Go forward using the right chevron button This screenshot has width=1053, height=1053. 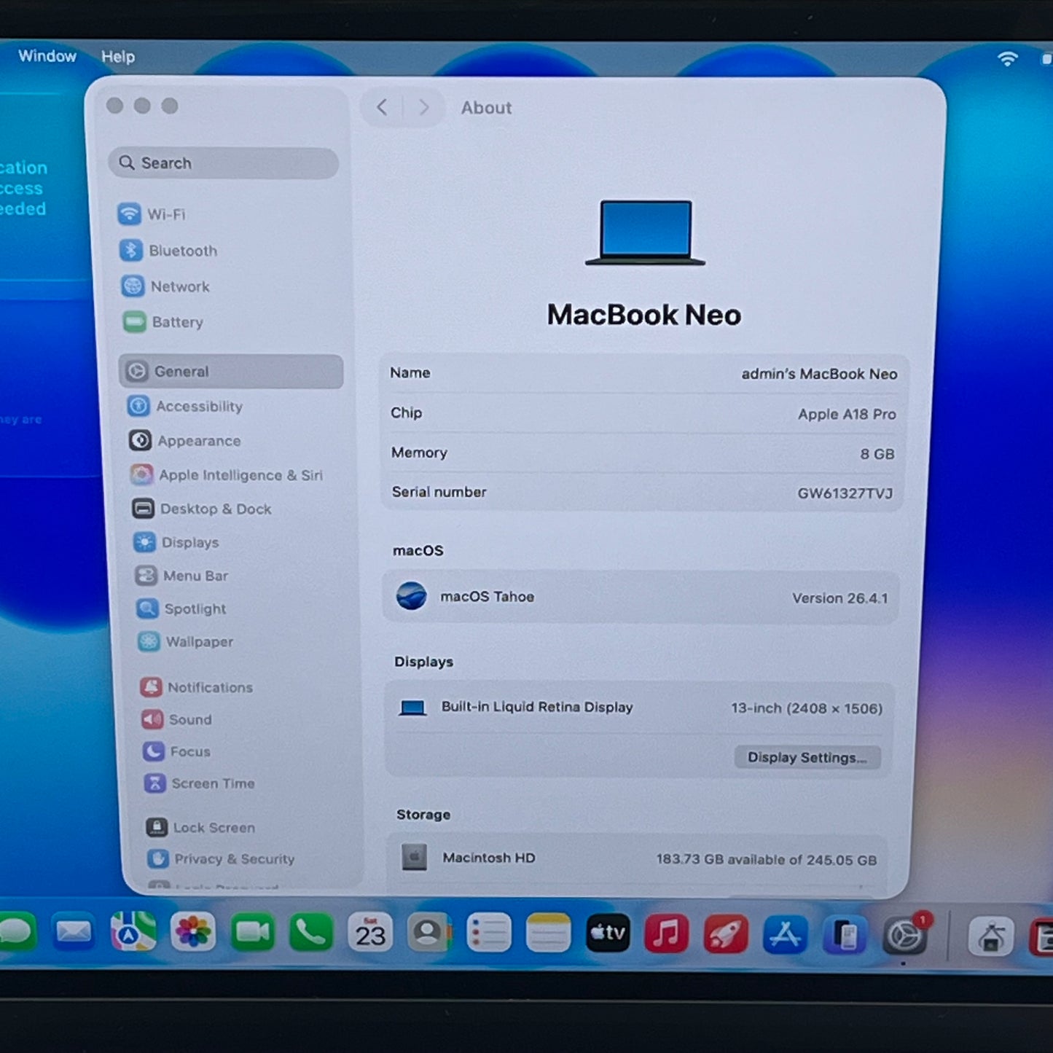pyautogui.click(x=423, y=108)
